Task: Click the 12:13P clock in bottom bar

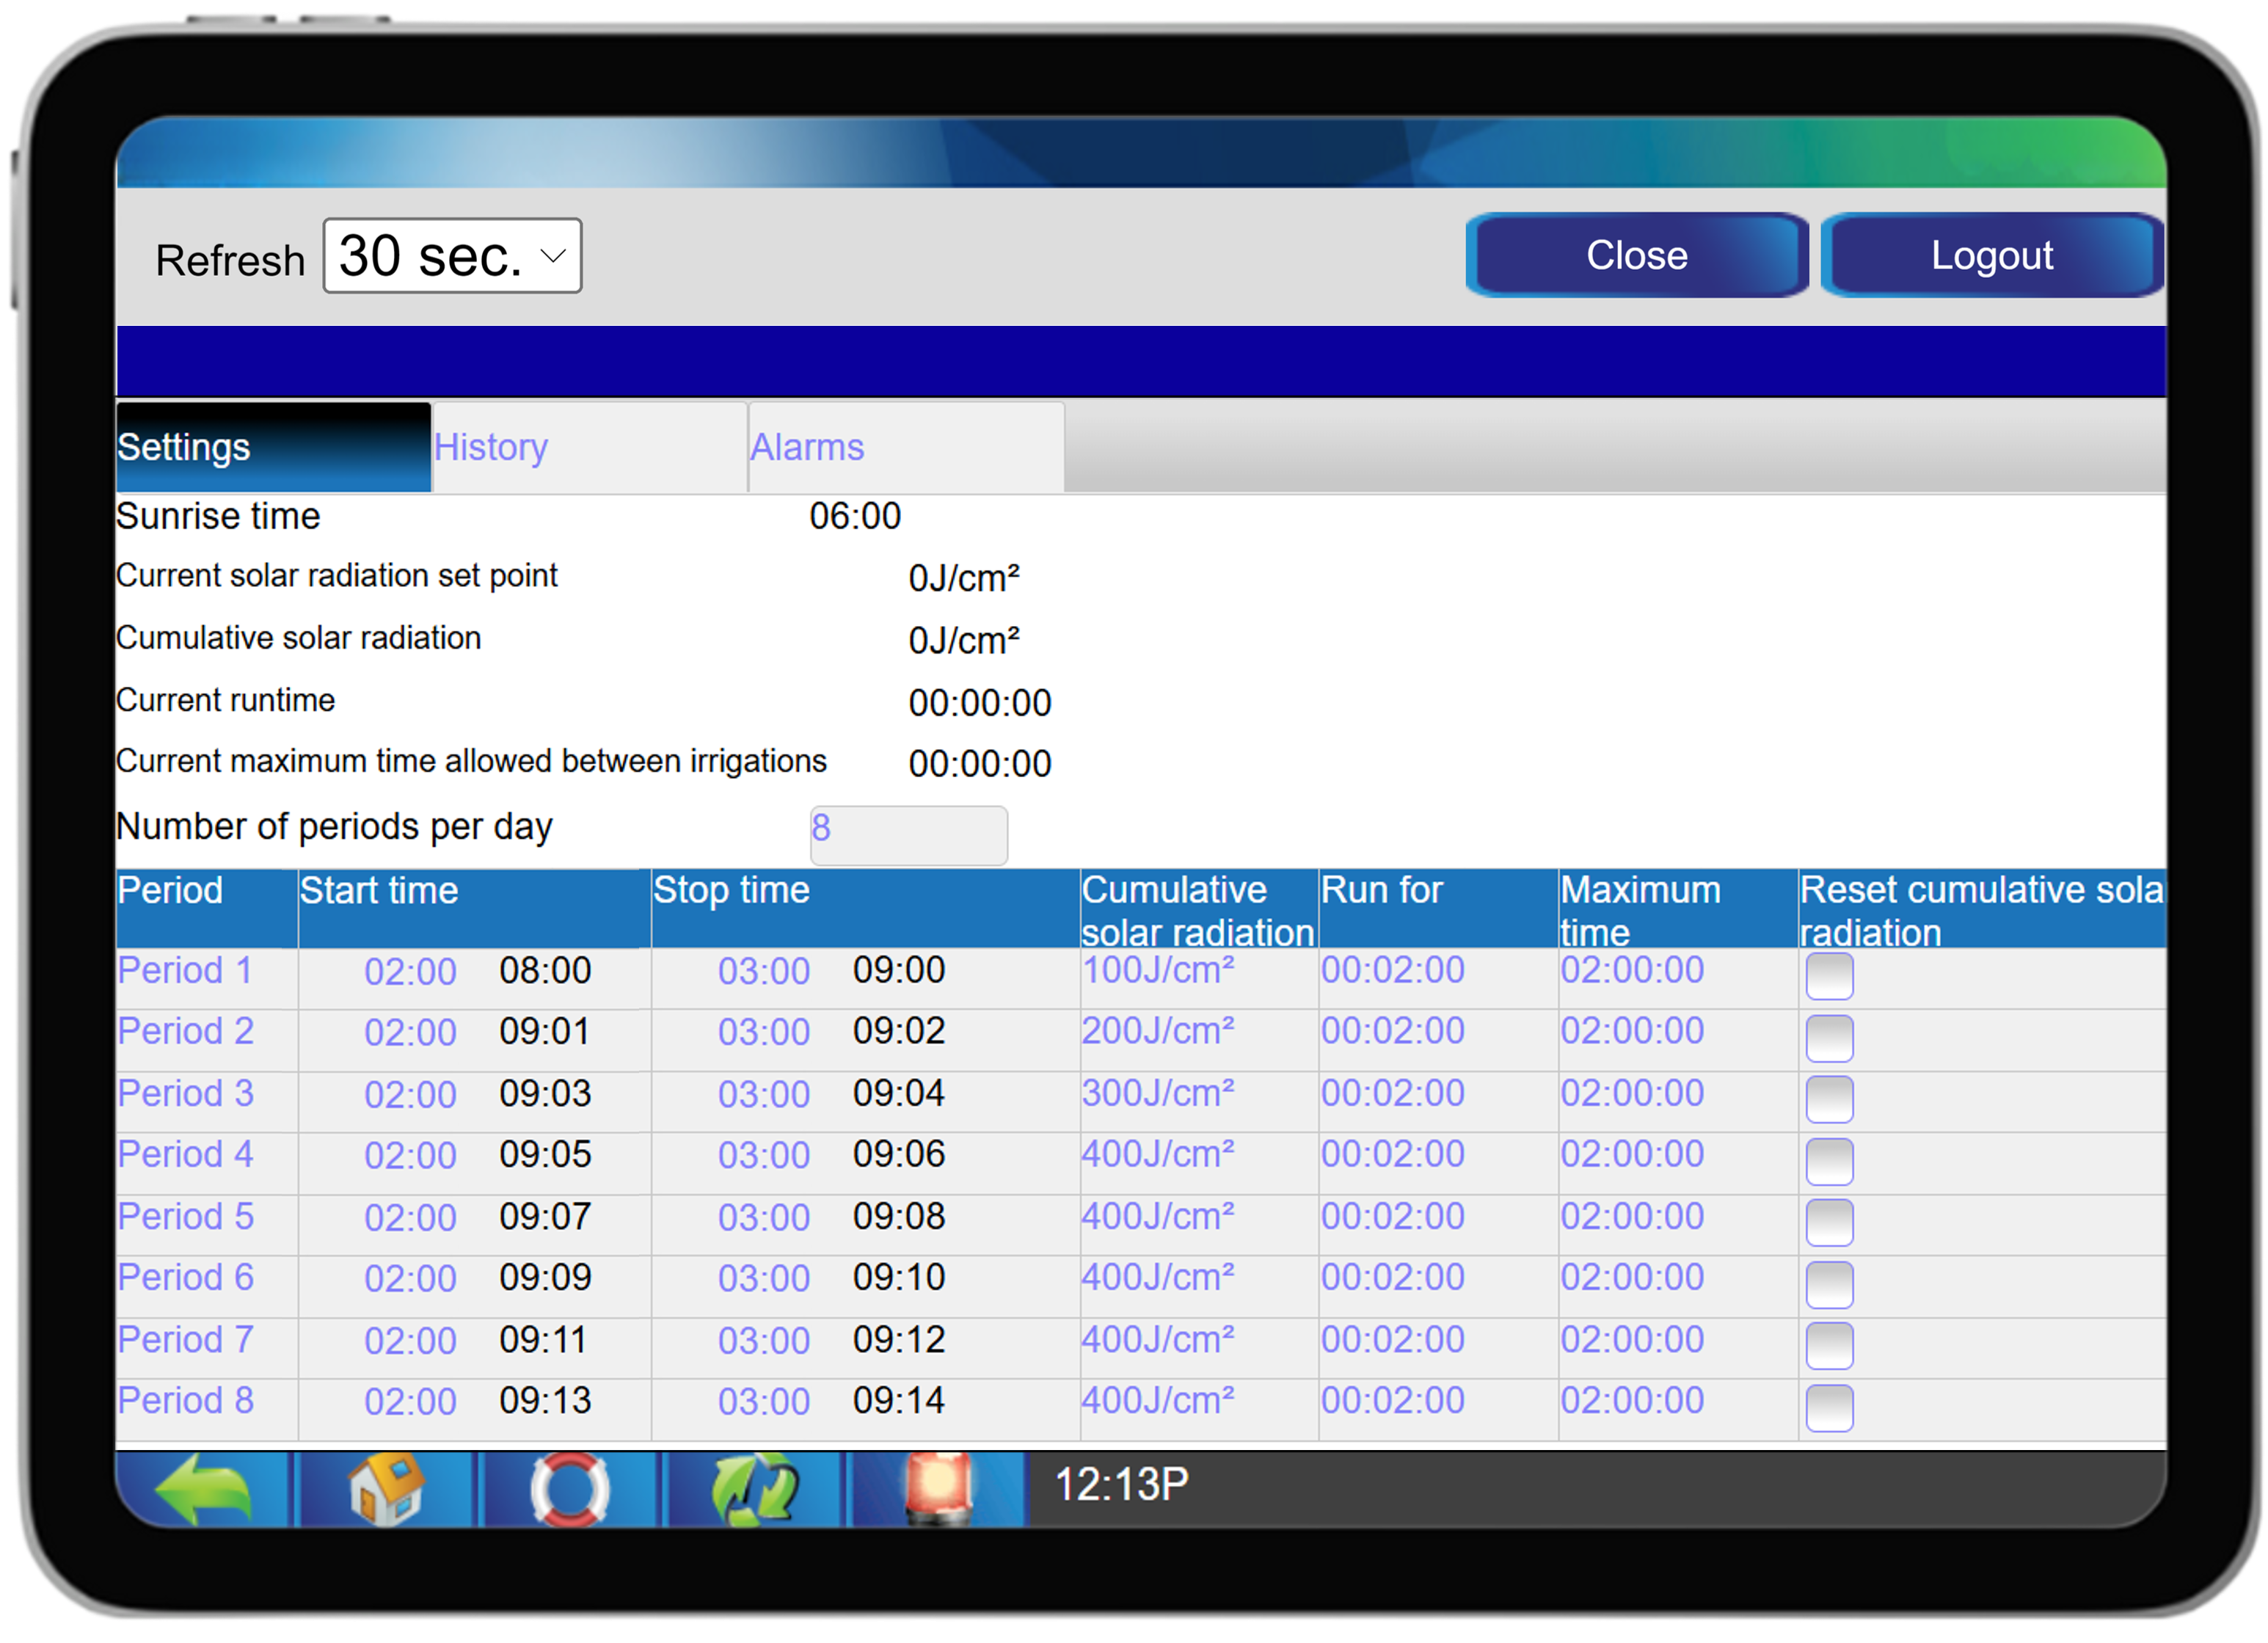Action: click(1122, 1484)
